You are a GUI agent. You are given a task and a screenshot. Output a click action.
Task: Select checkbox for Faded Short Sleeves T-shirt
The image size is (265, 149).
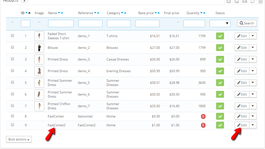(12, 36)
